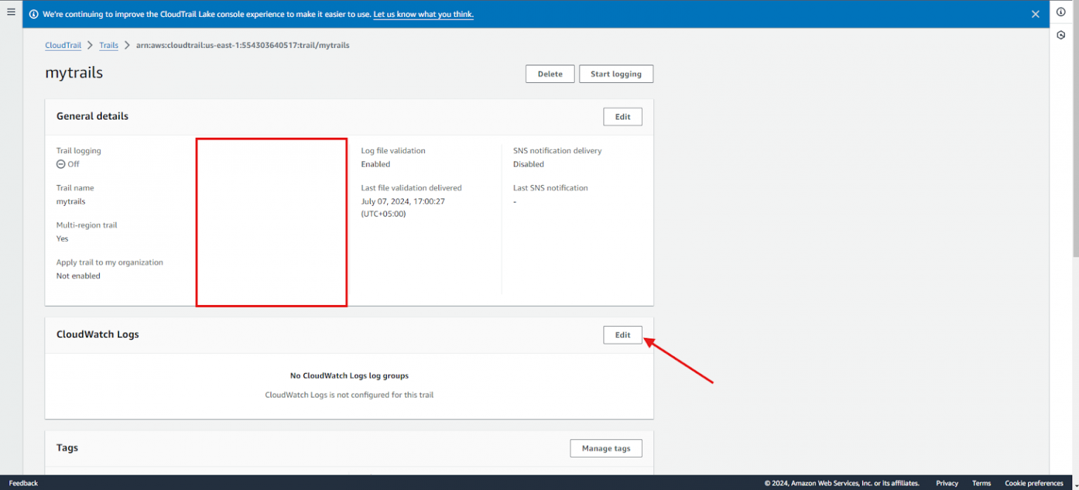Open the Info help panel on the right rail

coord(1061,12)
